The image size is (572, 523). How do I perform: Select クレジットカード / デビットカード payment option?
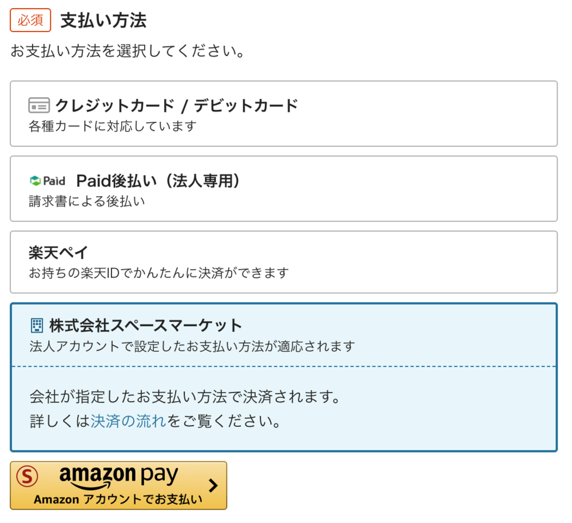coord(283,113)
